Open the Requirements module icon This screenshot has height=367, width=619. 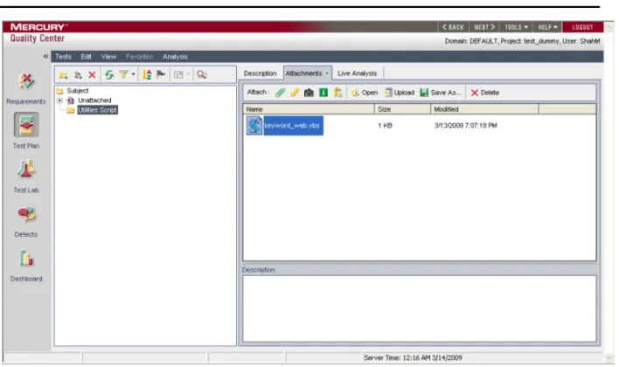[x=26, y=81]
